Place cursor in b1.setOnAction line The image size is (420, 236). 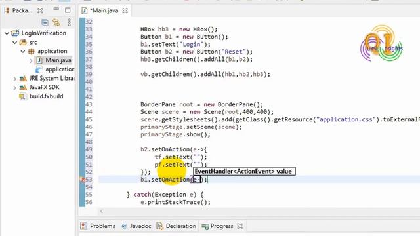174,180
